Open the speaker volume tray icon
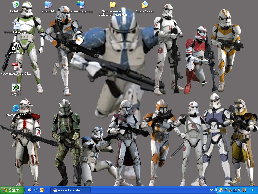This screenshot has width=258, height=194. tap(239, 190)
